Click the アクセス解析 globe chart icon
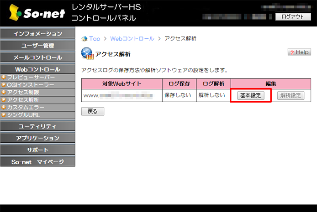Image resolution: width=317 pixels, height=212 pixels. [87, 54]
